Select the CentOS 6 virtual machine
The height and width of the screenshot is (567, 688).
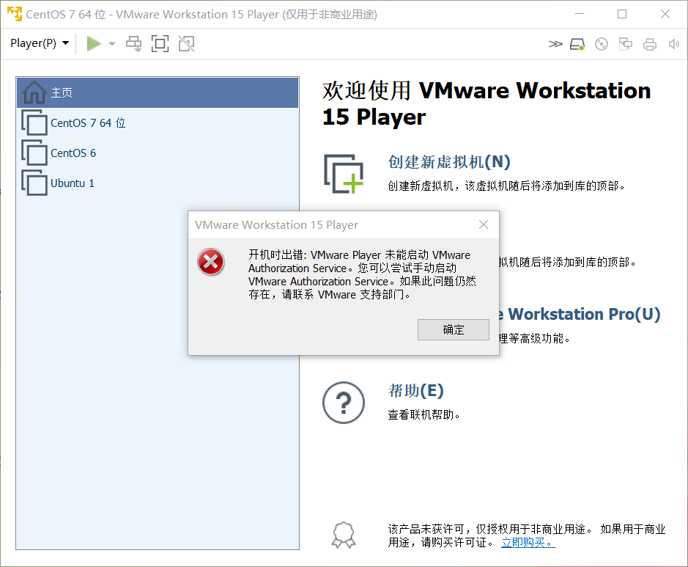pos(158,153)
